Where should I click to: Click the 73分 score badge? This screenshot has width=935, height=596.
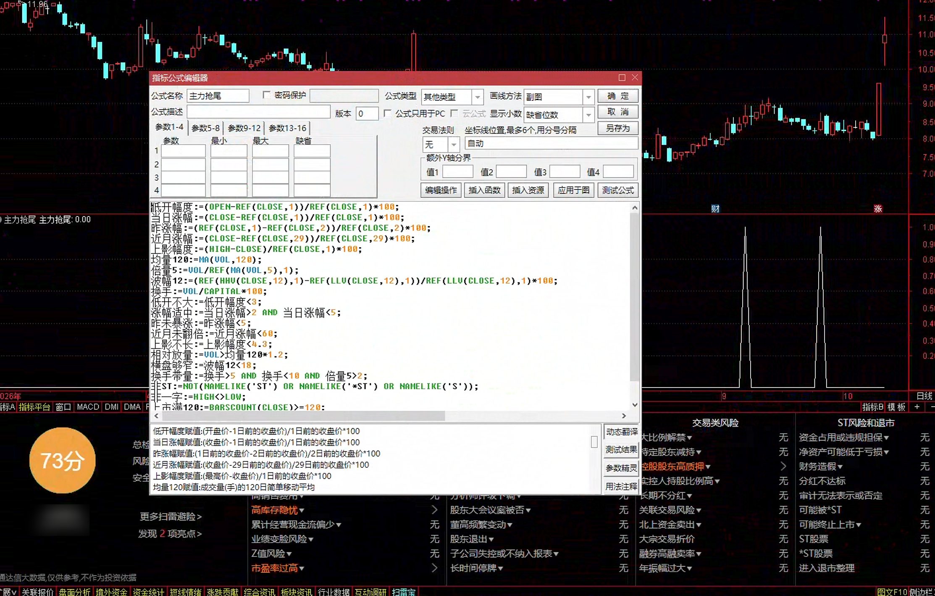(x=62, y=461)
